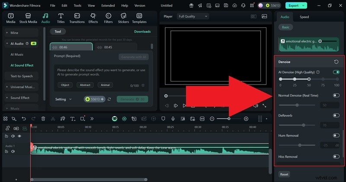The image size is (346, 182).
Task: Click the Reset Denoise circular arrow icon
Action: coord(336,62)
